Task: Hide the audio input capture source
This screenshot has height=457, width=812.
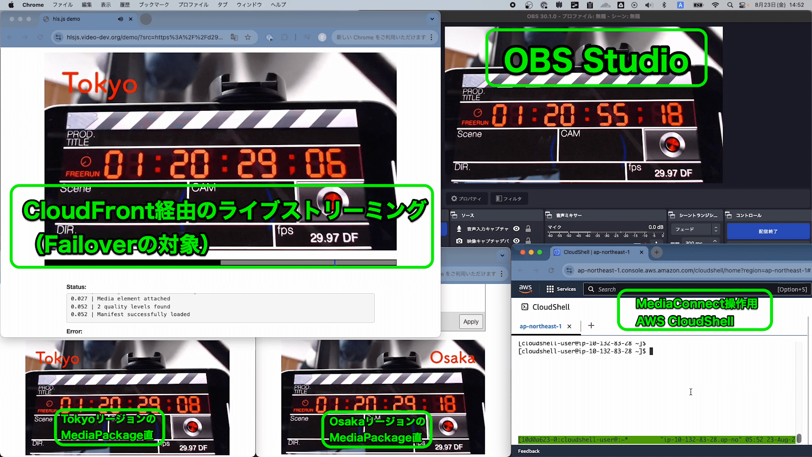Action: (x=516, y=229)
